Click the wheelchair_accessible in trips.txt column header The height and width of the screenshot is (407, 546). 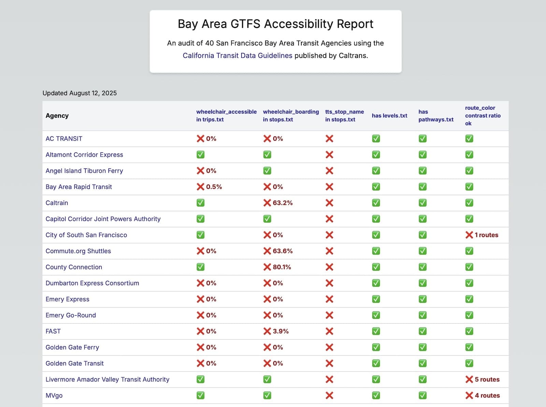[x=226, y=116]
